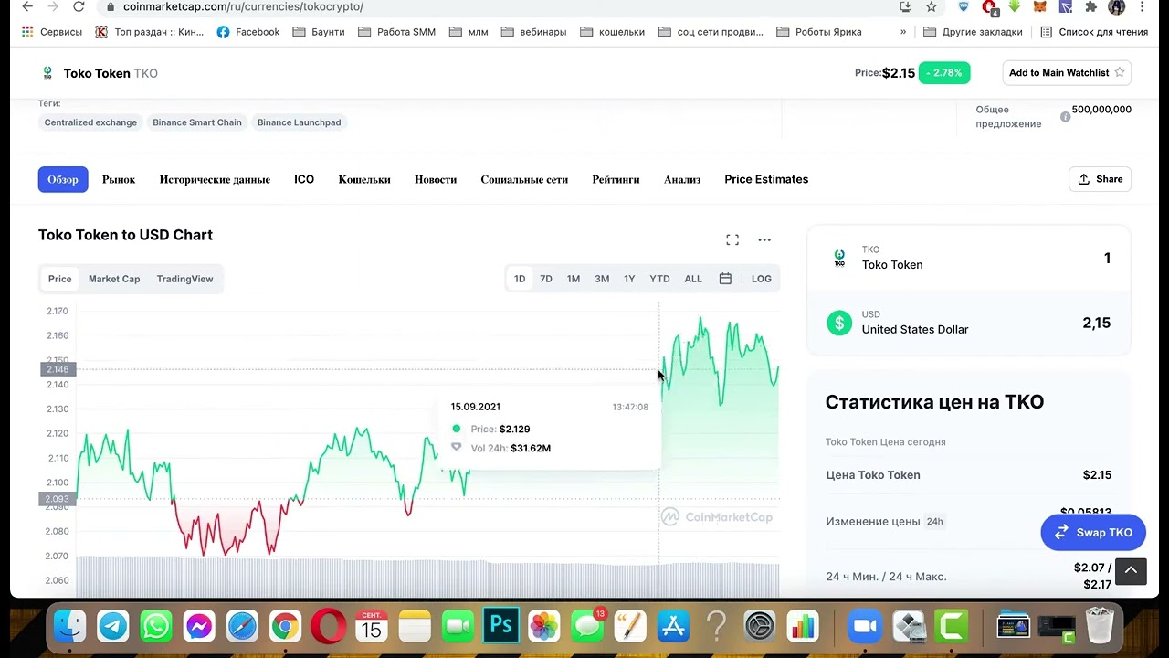The image size is (1169, 658).
Task: Open Finder from the dock
Action: (70, 627)
